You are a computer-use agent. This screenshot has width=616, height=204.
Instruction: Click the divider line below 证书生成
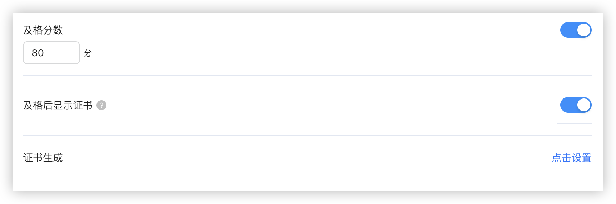pyautogui.click(x=307, y=180)
